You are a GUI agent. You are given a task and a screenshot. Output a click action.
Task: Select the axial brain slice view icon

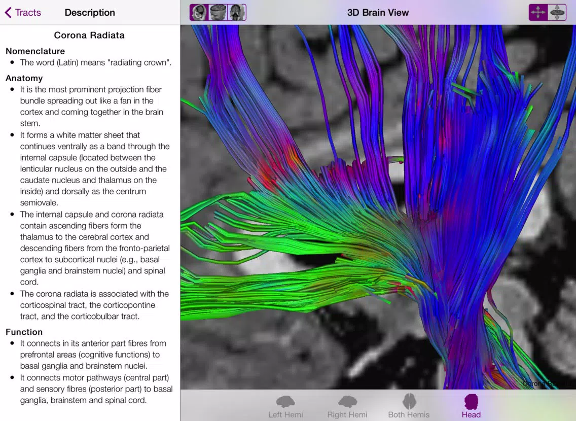click(x=218, y=13)
